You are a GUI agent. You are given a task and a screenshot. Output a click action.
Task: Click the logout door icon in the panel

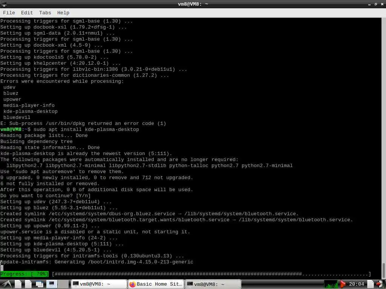point(380,284)
